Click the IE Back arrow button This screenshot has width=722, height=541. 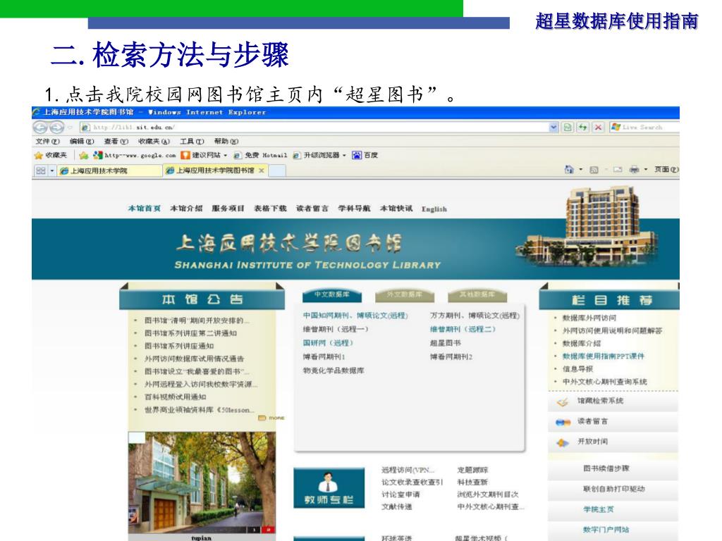[x=40, y=128]
